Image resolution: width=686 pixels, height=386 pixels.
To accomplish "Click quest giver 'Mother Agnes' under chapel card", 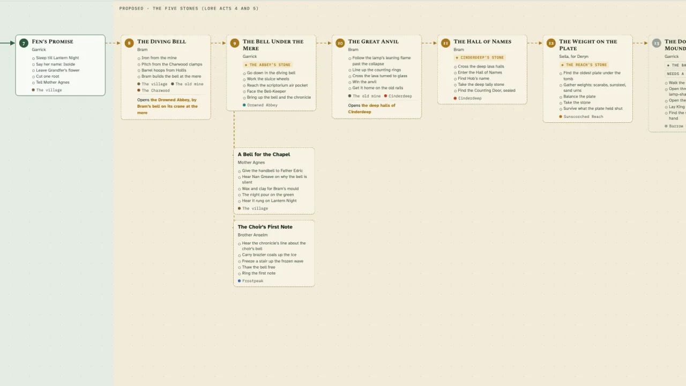I will (x=251, y=162).
